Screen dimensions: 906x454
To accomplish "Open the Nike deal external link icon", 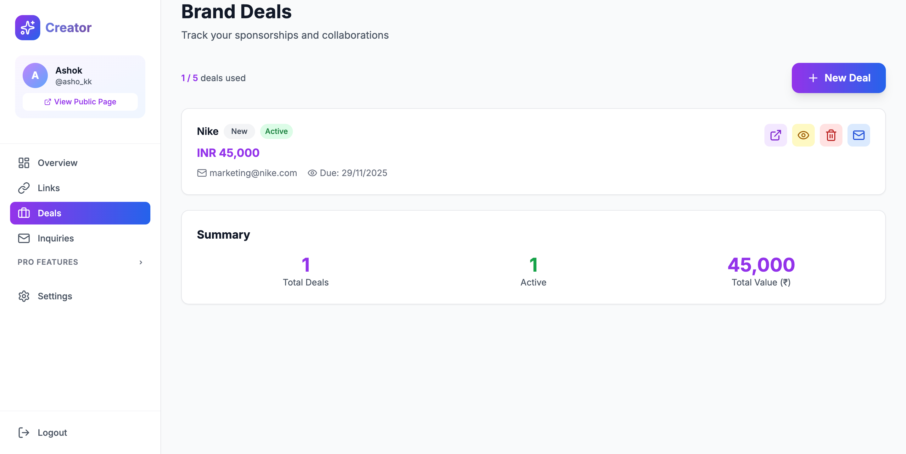I will [x=775, y=135].
